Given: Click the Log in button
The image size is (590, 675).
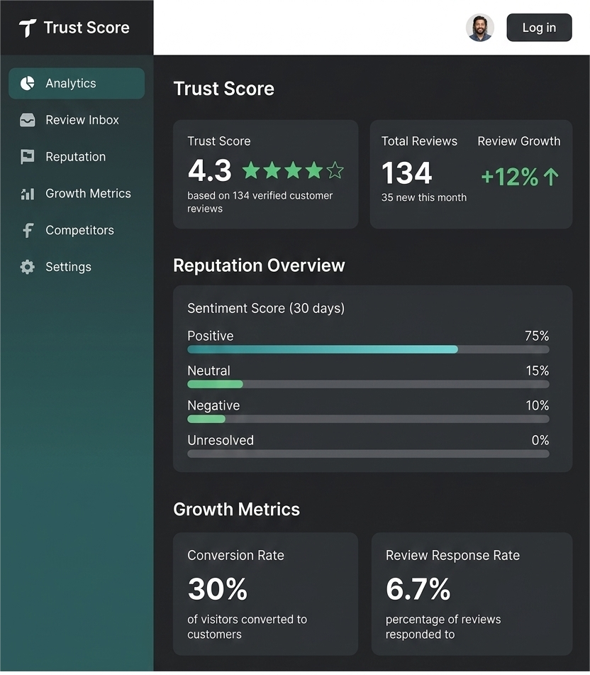Looking at the screenshot, I should point(539,27).
